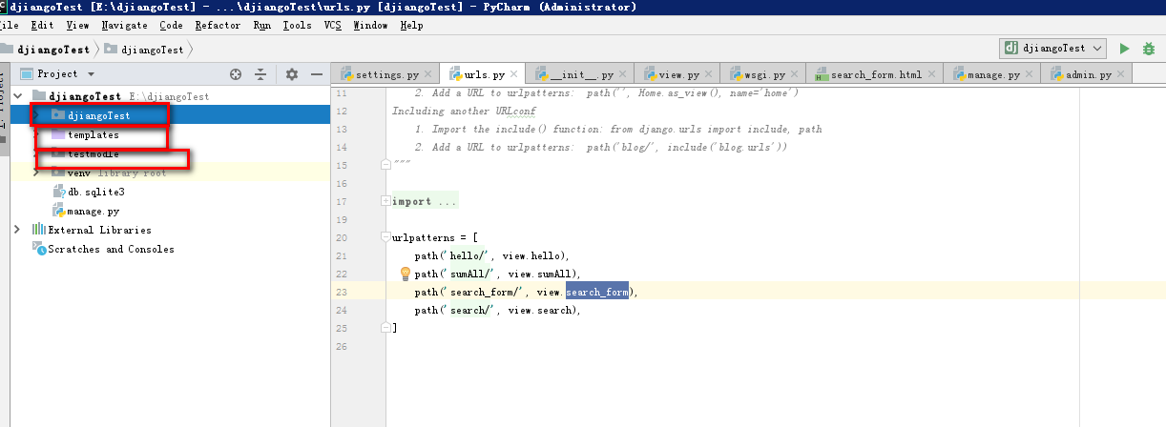This screenshot has width=1166, height=427.
Task: Click the djiangoTest root folder icon
Action: coord(39,96)
